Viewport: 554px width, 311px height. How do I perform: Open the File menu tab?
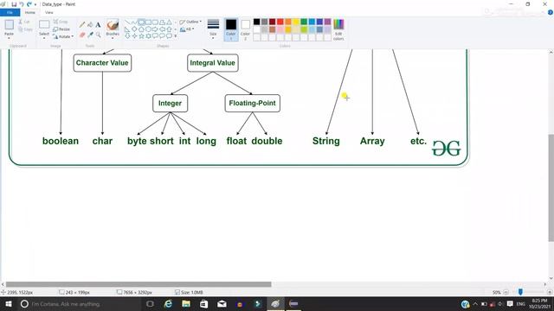[x=10, y=12]
